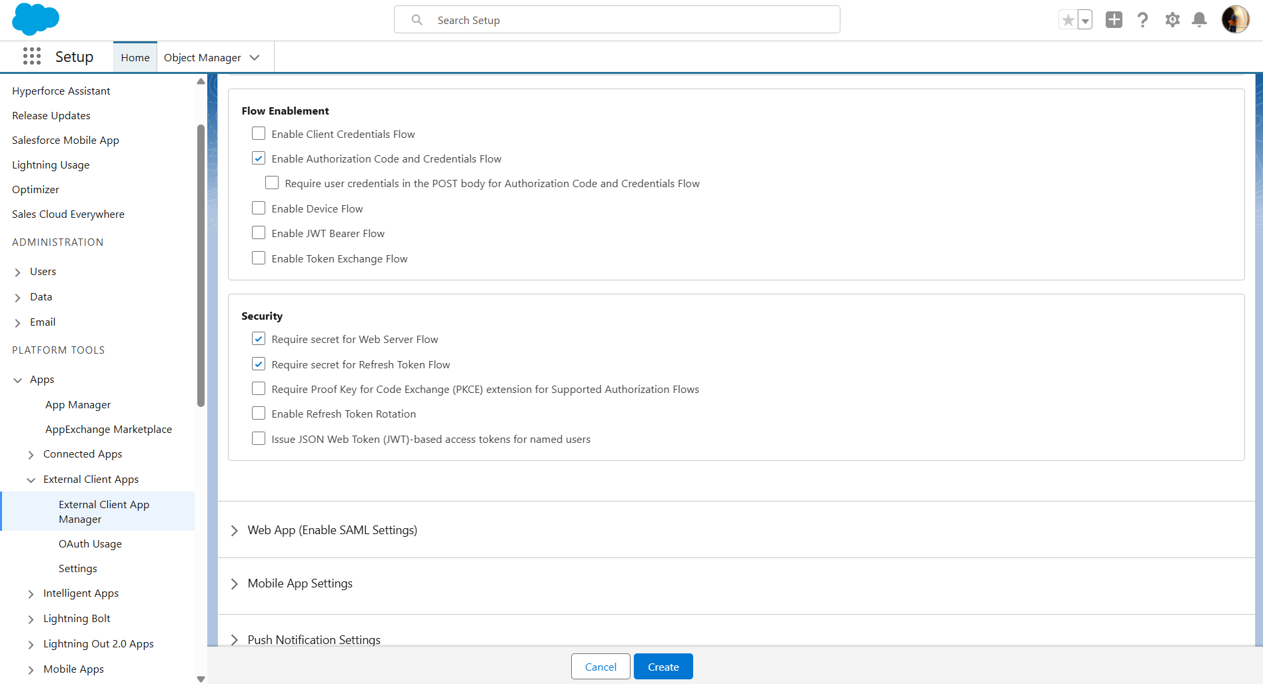Viewport: 1263px width, 684px height.
Task: Click the Create button
Action: click(x=663, y=667)
